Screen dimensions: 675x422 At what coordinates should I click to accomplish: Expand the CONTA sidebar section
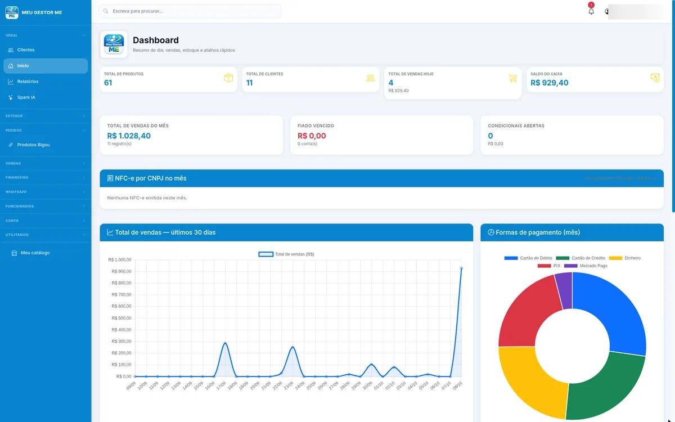[46, 221]
